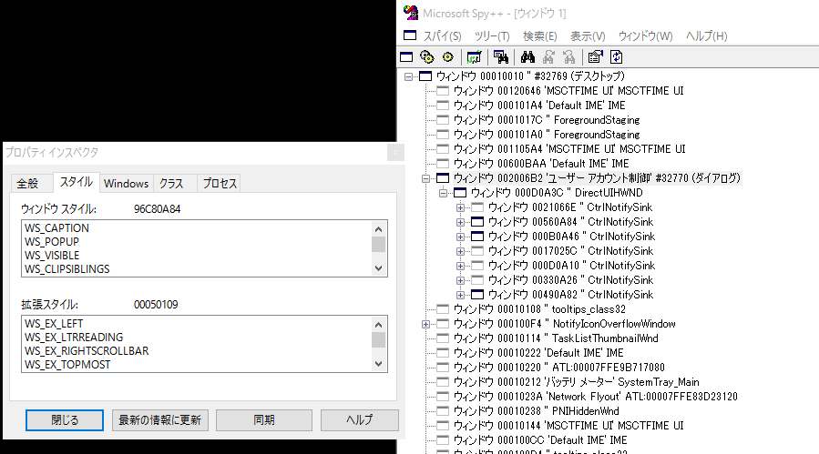Select WS_CLIPSIBLINGS in the window styles list

67,268
